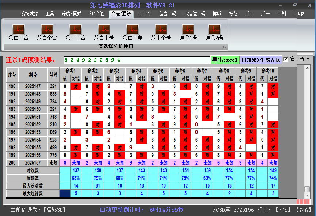Open the 杀百十差 analysis icon

104,32
